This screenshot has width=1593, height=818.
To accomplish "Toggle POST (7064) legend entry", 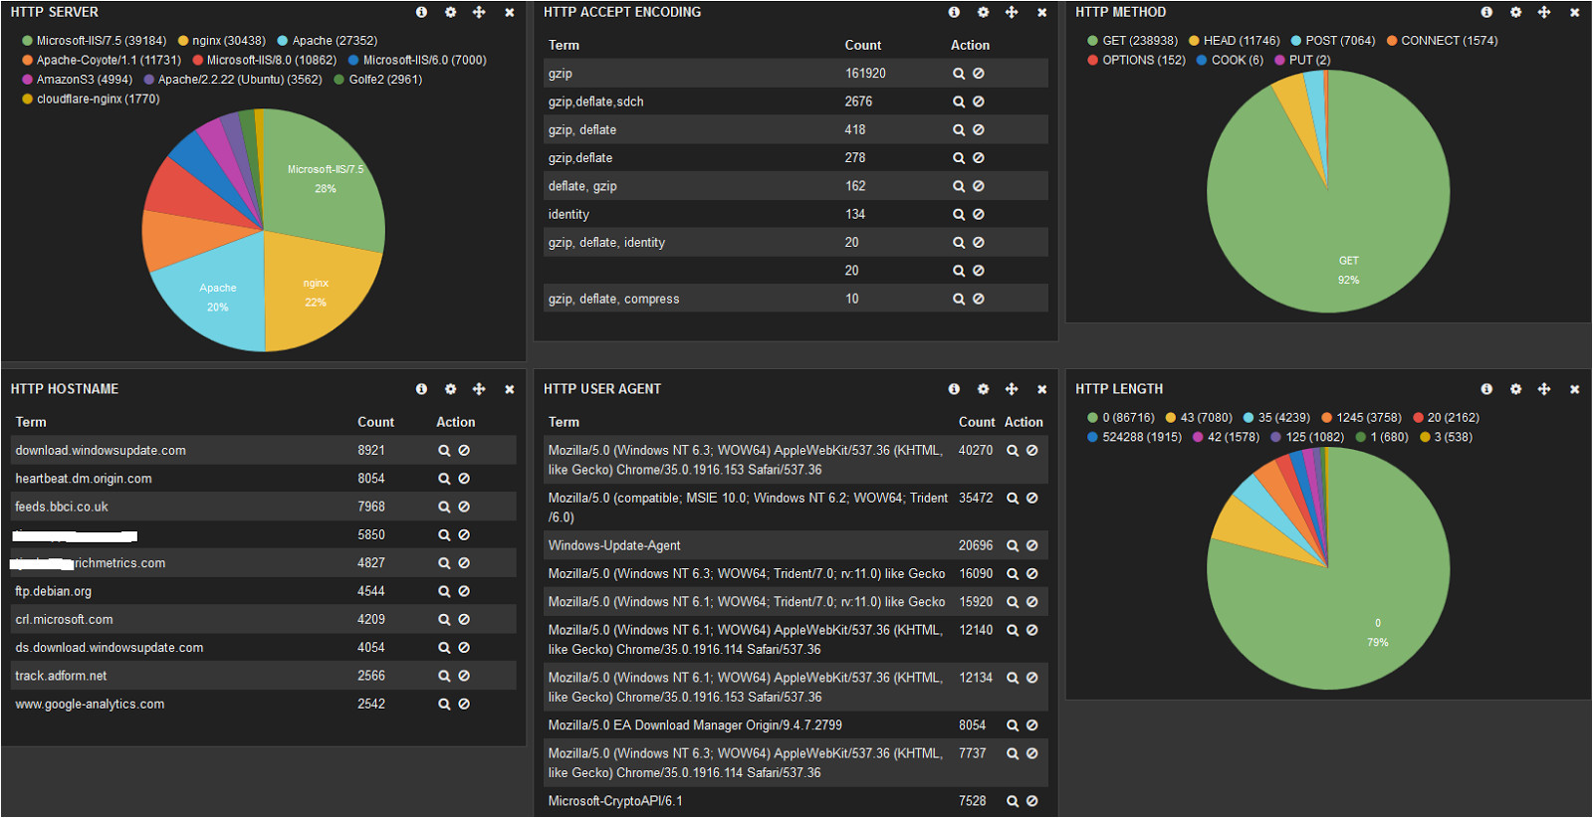I will pos(1333,41).
